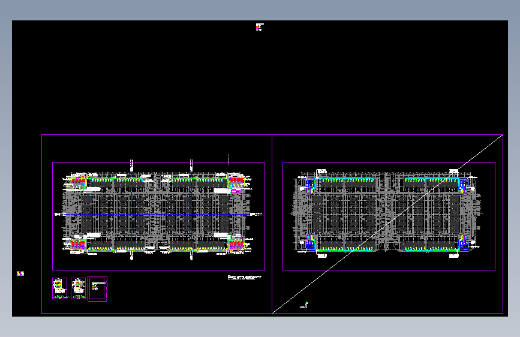Viewport: 520px width, 337px height.
Task: Select the left floor plan drawing
Action: pos(158,216)
